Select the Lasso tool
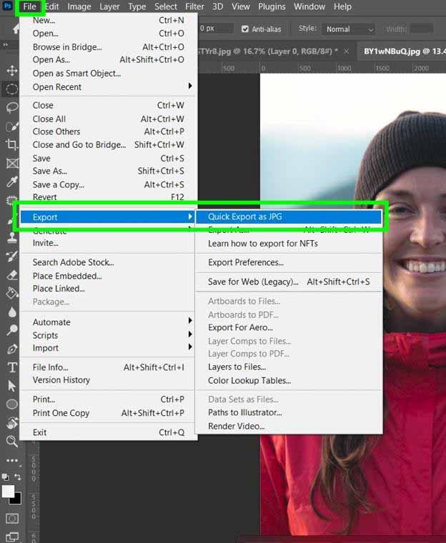 [x=12, y=108]
